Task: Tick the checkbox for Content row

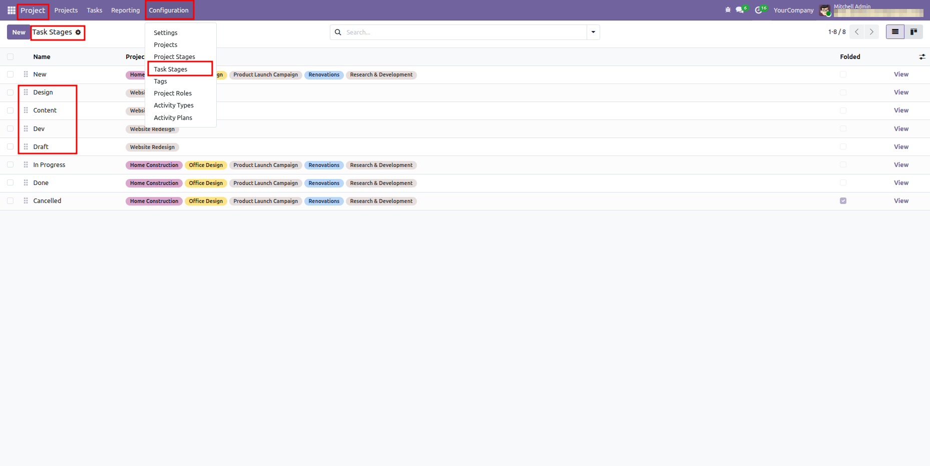Action: coord(10,110)
